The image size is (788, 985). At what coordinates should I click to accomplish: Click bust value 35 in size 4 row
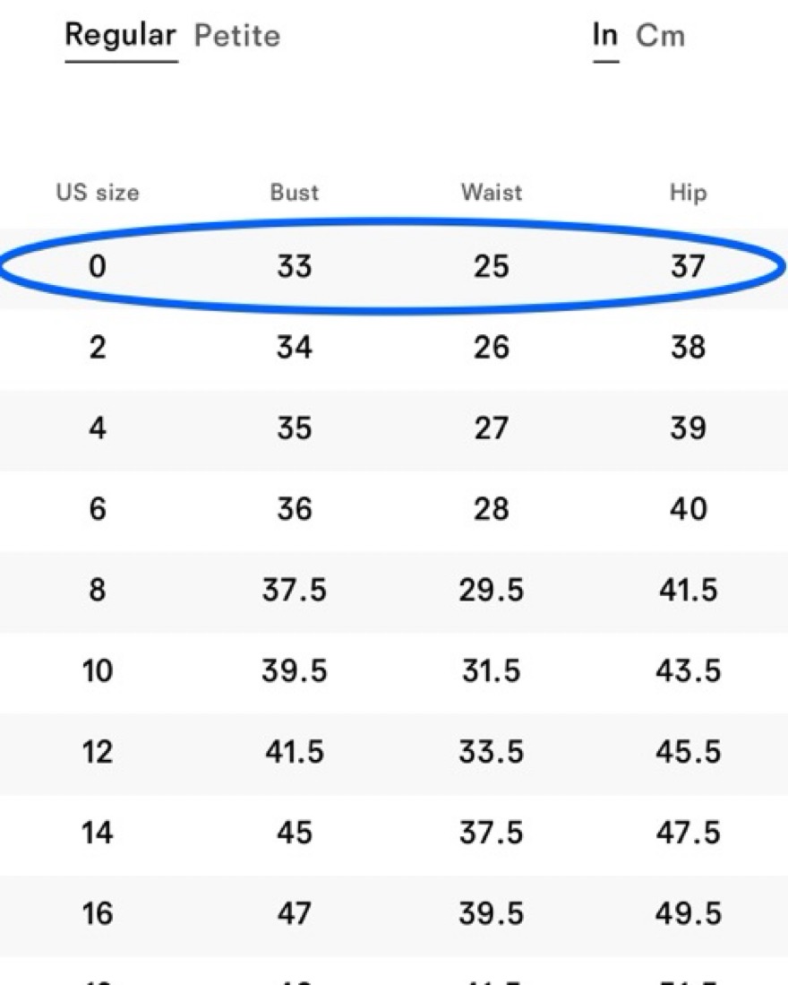(x=294, y=428)
